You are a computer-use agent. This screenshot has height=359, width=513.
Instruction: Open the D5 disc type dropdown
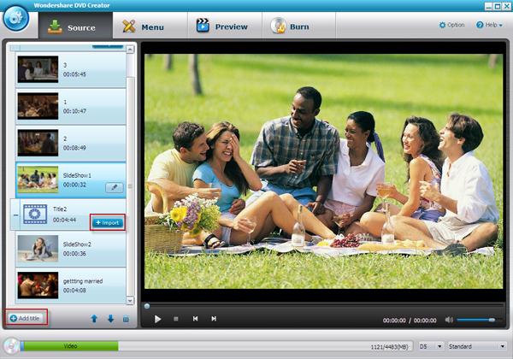431,346
